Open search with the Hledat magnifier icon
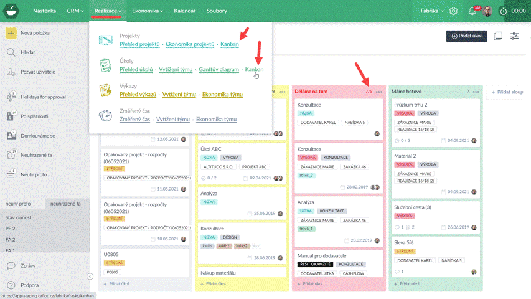This screenshot has height=299, width=531. click(11, 53)
